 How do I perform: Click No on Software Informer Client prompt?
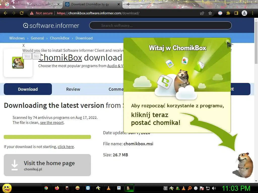(36, 56)
